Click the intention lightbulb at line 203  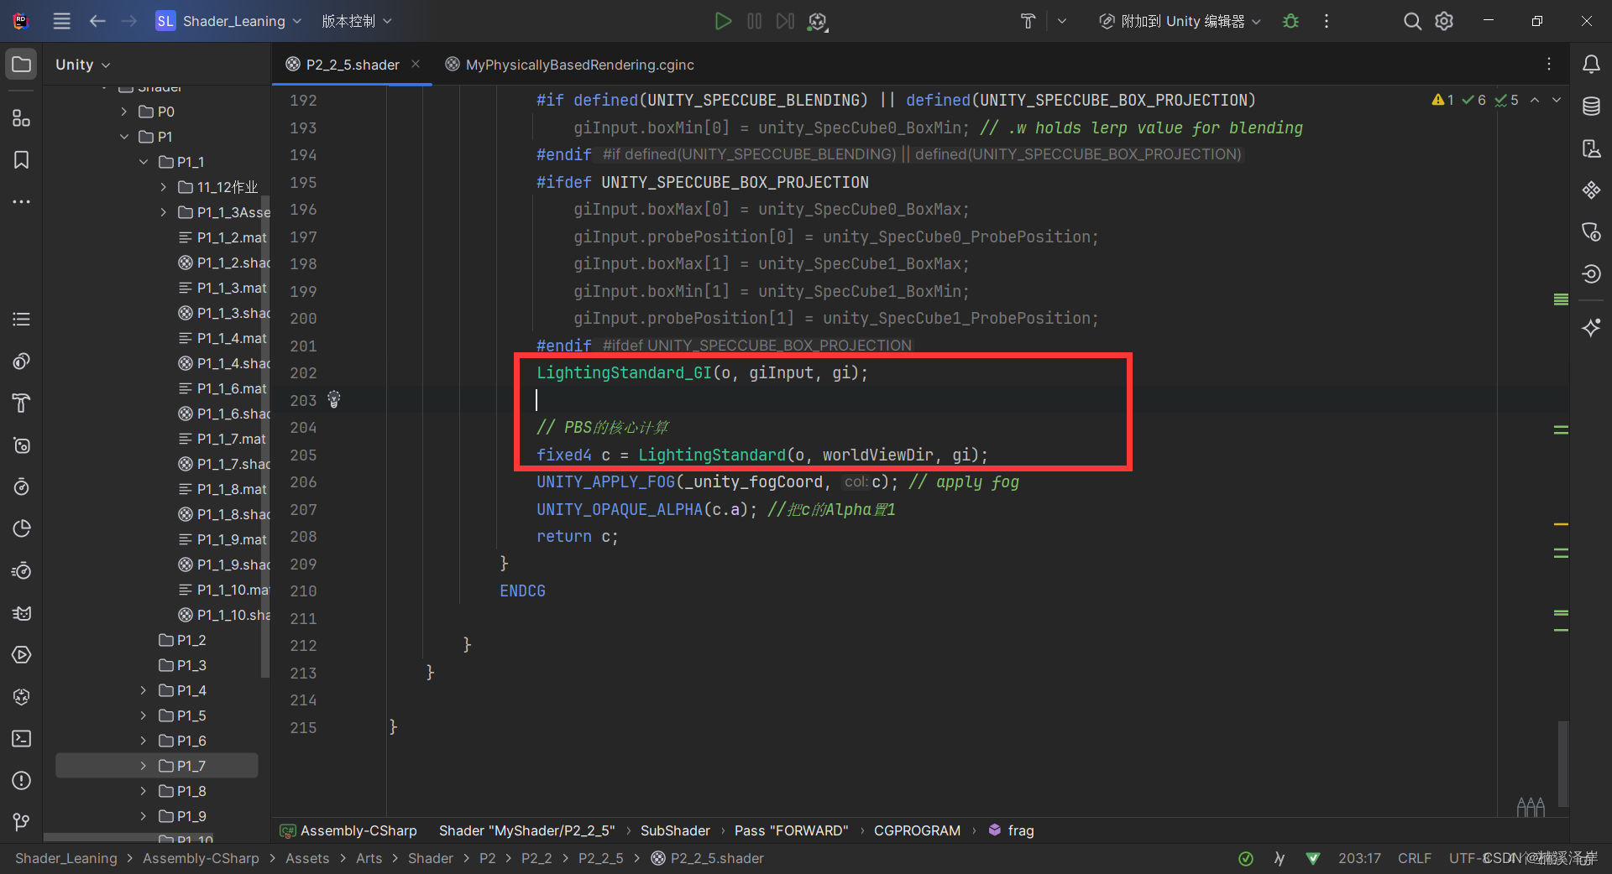click(x=333, y=400)
